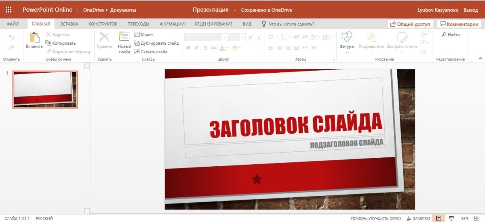The width and height of the screenshot is (485, 222).
Task: Click the Выход sign-out link
Action: (x=470, y=10)
